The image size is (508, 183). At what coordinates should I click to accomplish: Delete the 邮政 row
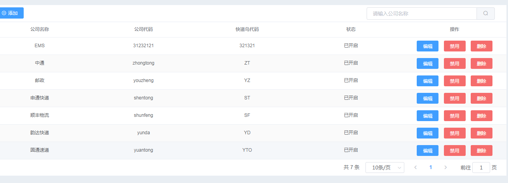(x=482, y=81)
